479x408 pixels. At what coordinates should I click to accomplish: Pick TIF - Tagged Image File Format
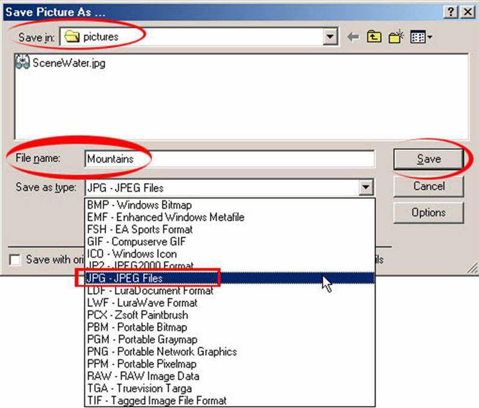tap(156, 400)
